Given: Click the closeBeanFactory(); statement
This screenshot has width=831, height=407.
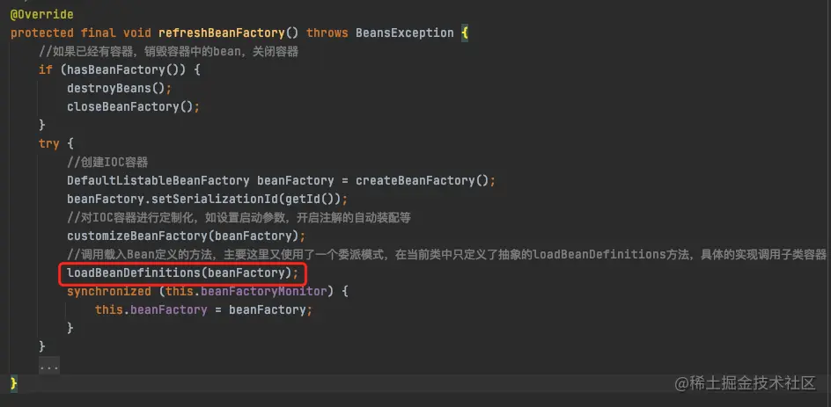Looking at the screenshot, I should pos(133,106).
